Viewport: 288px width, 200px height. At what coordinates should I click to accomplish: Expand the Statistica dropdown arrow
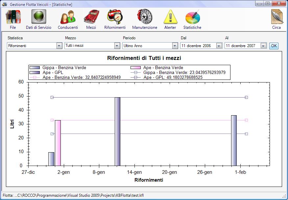pos(59,46)
